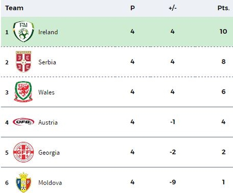Open the Wales team link

coord(46,92)
